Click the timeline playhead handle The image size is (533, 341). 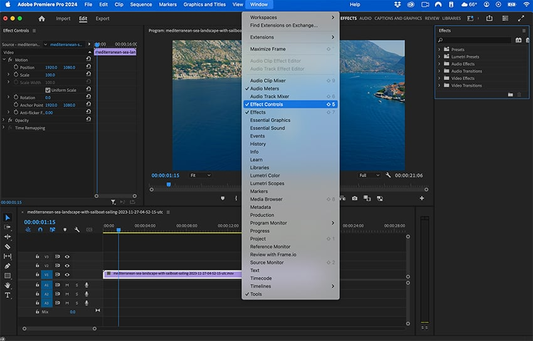[x=119, y=230]
